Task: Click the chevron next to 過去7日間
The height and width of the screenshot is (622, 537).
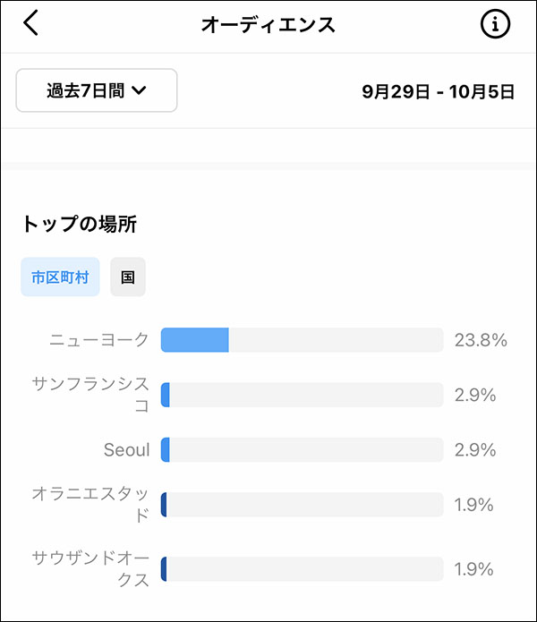Action: [139, 91]
